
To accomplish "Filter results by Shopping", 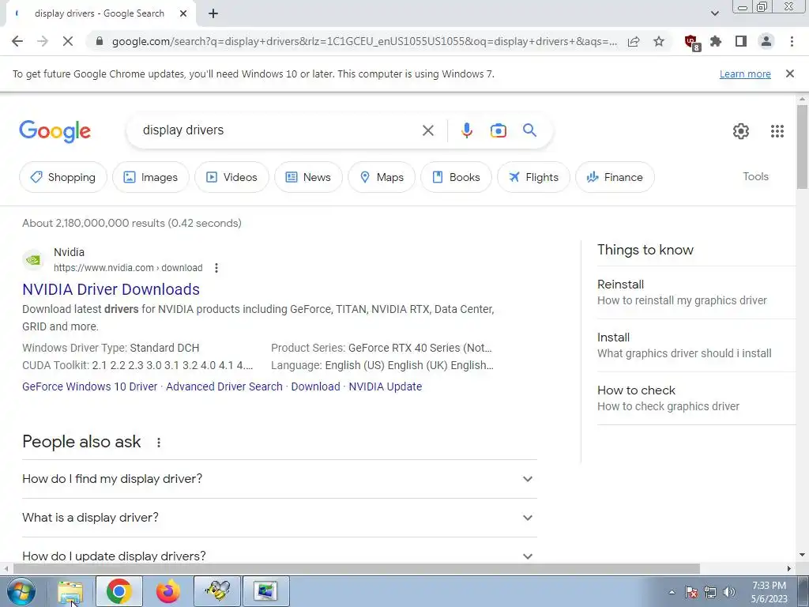I will tap(63, 177).
